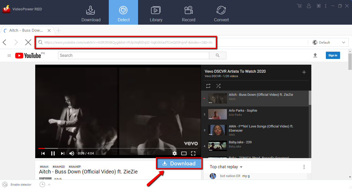This screenshot has height=189, width=352.
Task: Skip to previous video
Action: click(x=43, y=153)
